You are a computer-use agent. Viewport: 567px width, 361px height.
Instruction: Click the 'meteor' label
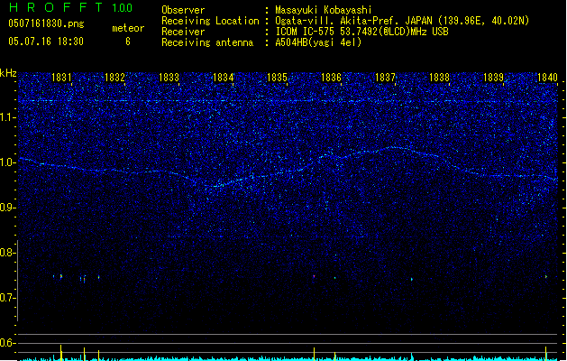pos(128,28)
